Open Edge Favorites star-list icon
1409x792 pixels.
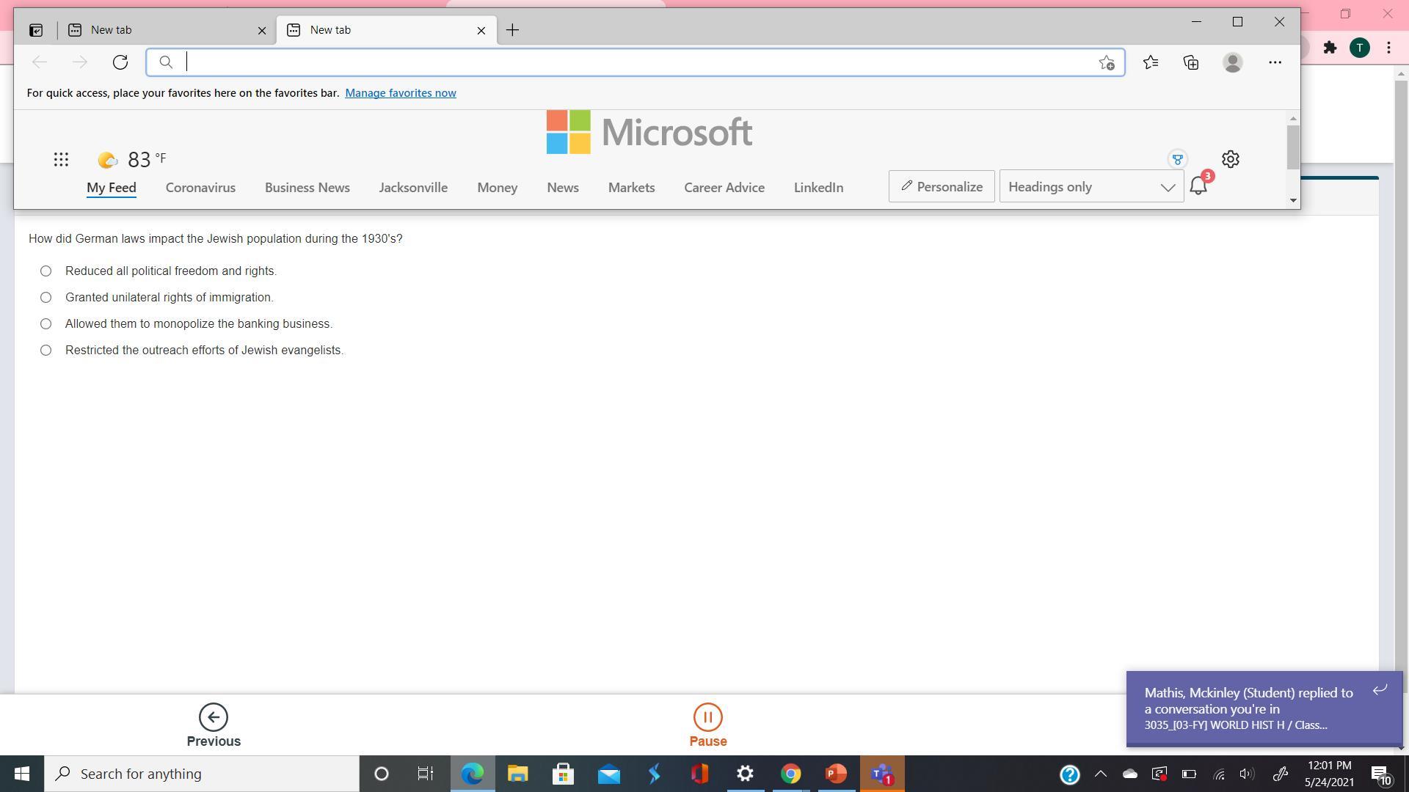pos(1151,62)
